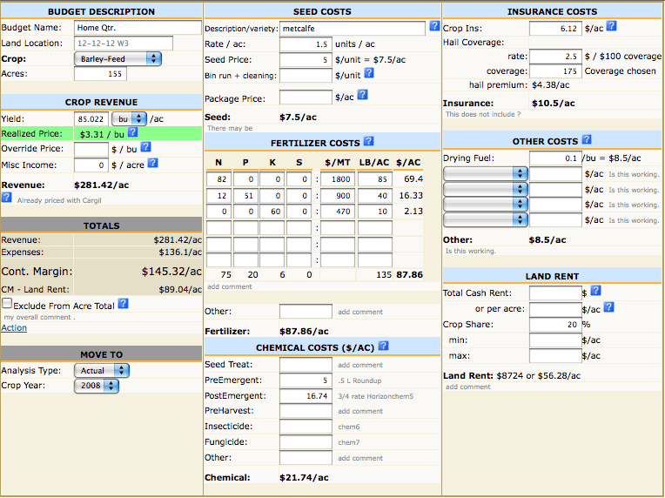The height and width of the screenshot is (498, 665).
Task: Click the $/MT field showing 1800
Action: 338,179
